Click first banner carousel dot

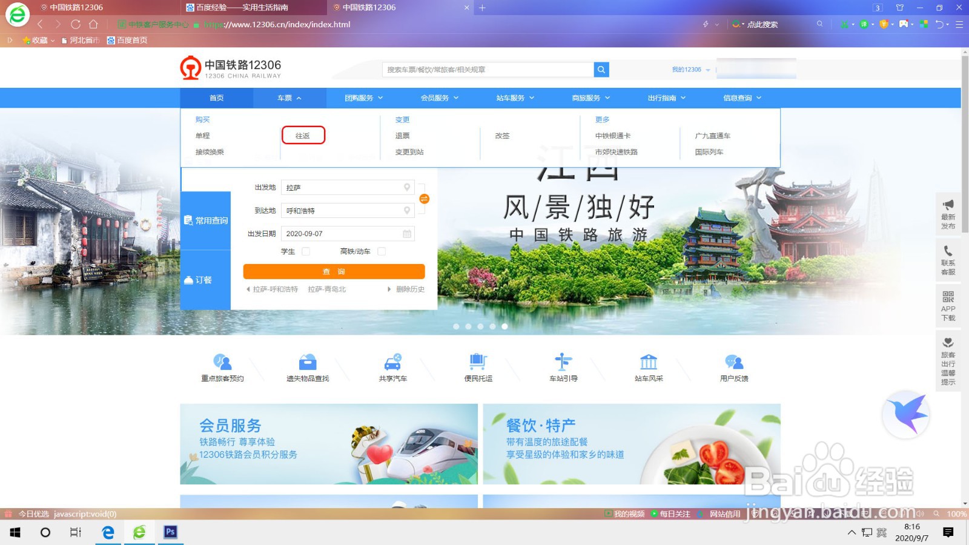point(456,326)
